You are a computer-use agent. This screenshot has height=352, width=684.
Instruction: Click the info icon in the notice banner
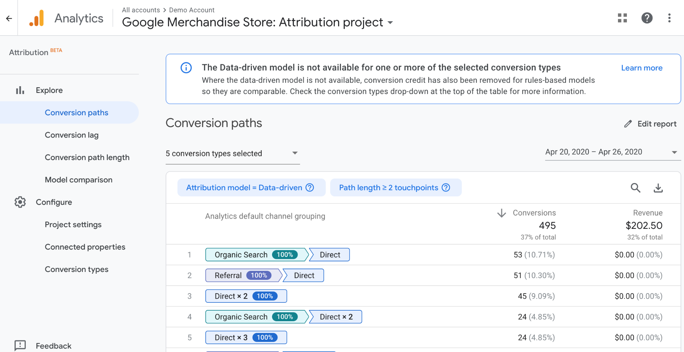point(186,68)
